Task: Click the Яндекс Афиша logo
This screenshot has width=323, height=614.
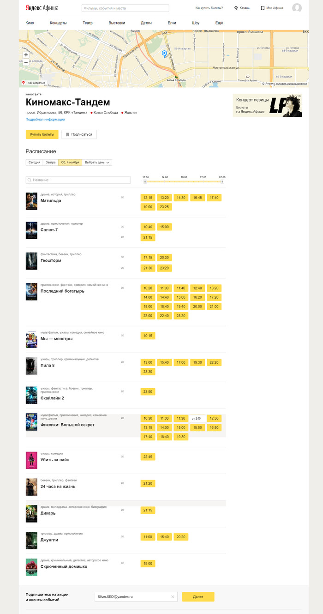Action: 45,8
